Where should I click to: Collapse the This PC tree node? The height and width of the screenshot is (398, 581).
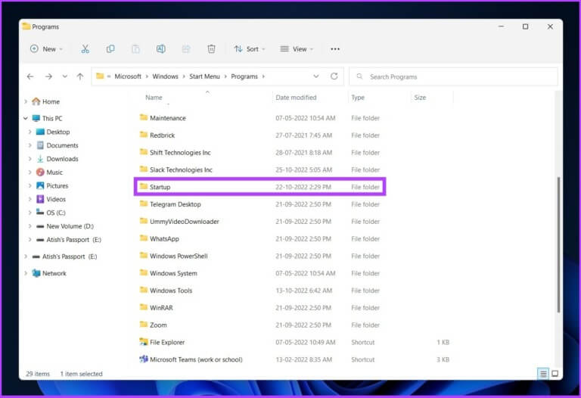pos(26,118)
